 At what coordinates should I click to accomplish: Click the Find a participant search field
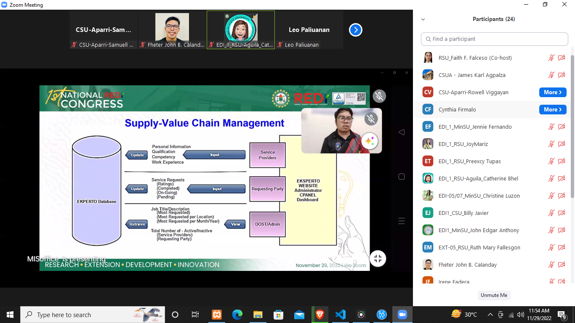click(x=495, y=39)
